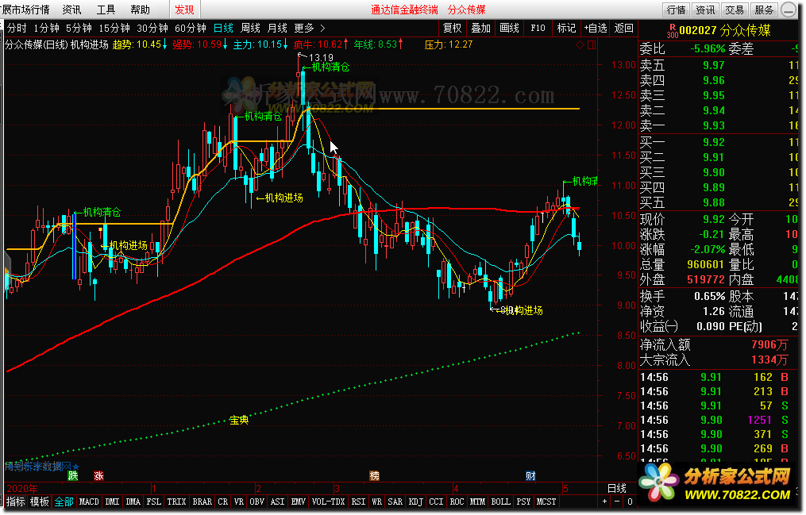Click the blue 财 marker on timeline
This screenshot has width=806, height=515.
(531, 475)
